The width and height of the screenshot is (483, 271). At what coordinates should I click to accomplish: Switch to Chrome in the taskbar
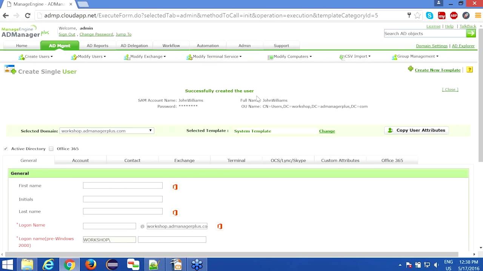point(69,265)
